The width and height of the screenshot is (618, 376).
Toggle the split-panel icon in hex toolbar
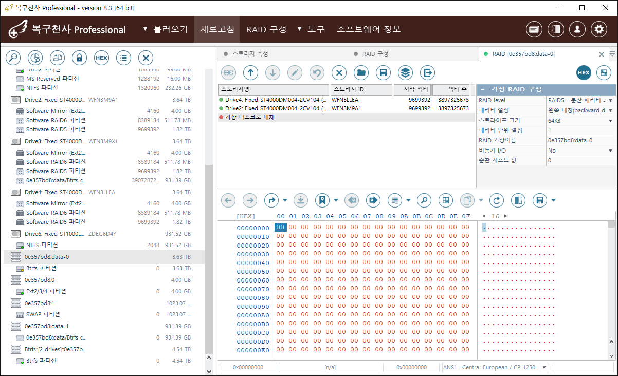pyautogui.click(x=519, y=200)
